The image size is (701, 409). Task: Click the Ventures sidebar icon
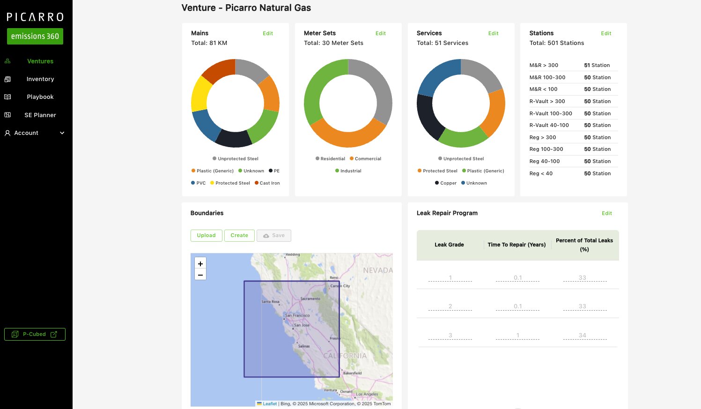point(7,61)
